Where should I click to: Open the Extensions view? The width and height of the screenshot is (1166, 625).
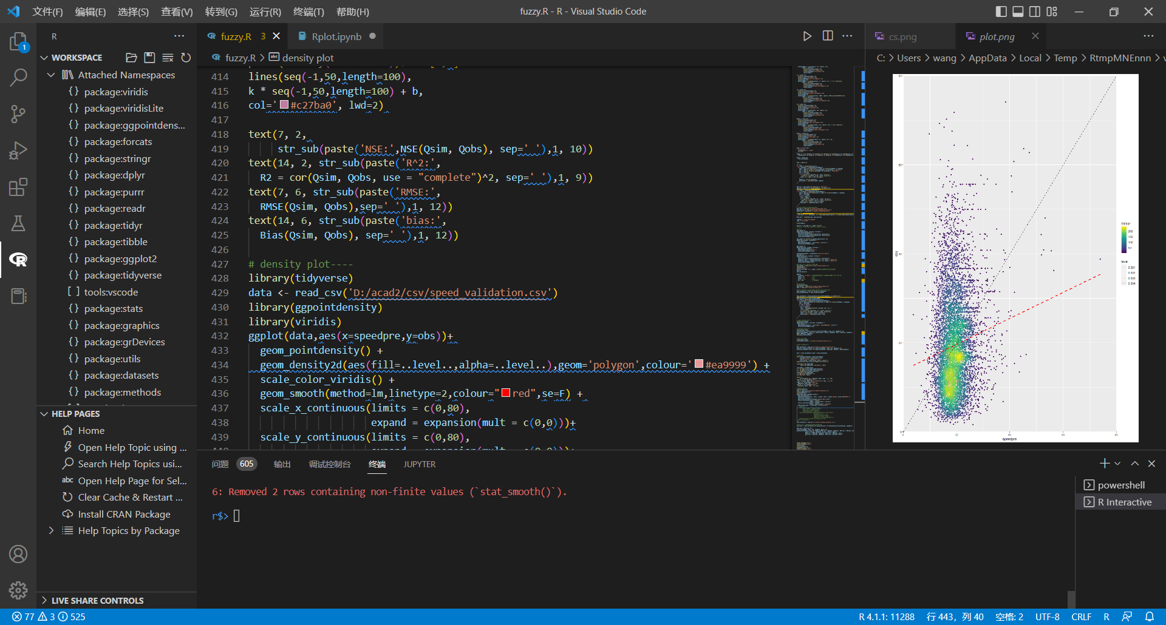point(19,187)
